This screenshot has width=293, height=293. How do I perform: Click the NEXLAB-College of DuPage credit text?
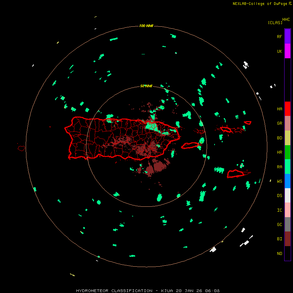tap(260, 4)
